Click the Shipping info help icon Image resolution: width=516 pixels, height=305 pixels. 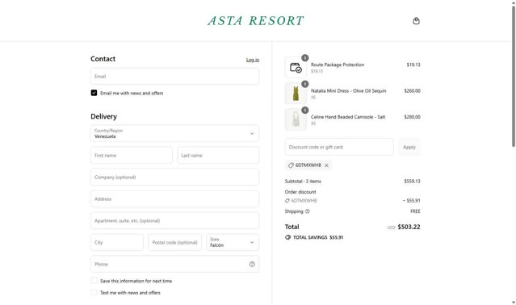point(308,211)
